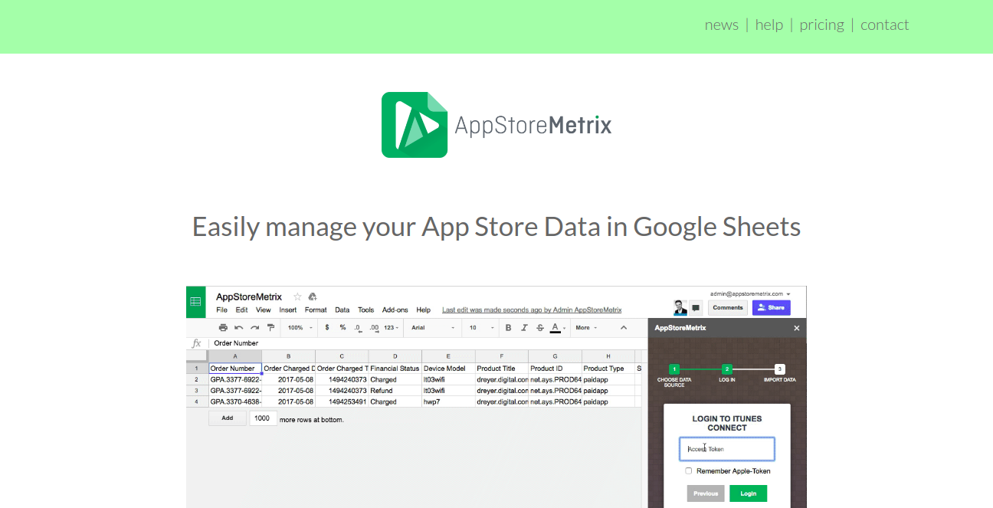This screenshot has width=993, height=508.
Task: Open the Help menu in Sheets
Action: coord(423,310)
